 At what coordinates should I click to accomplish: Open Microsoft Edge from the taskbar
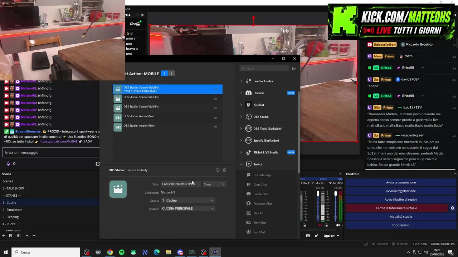(x=157, y=252)
